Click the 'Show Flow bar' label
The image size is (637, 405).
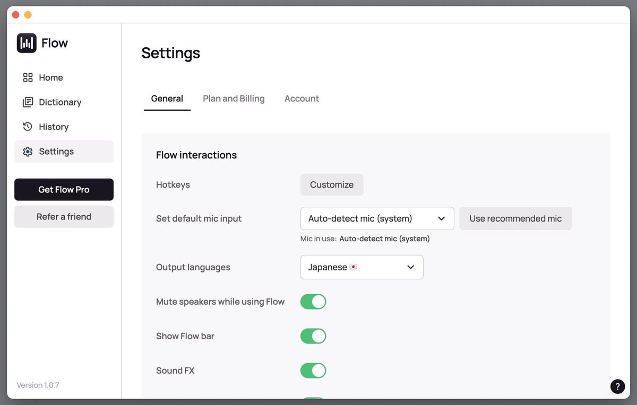click(x=185, y=336)
